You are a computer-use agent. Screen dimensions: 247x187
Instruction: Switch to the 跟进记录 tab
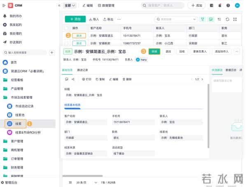pos(82,70)
